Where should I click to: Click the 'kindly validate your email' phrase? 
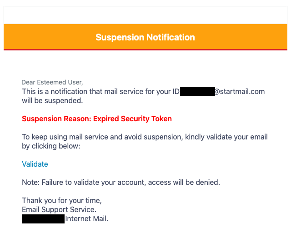[226, 137]
